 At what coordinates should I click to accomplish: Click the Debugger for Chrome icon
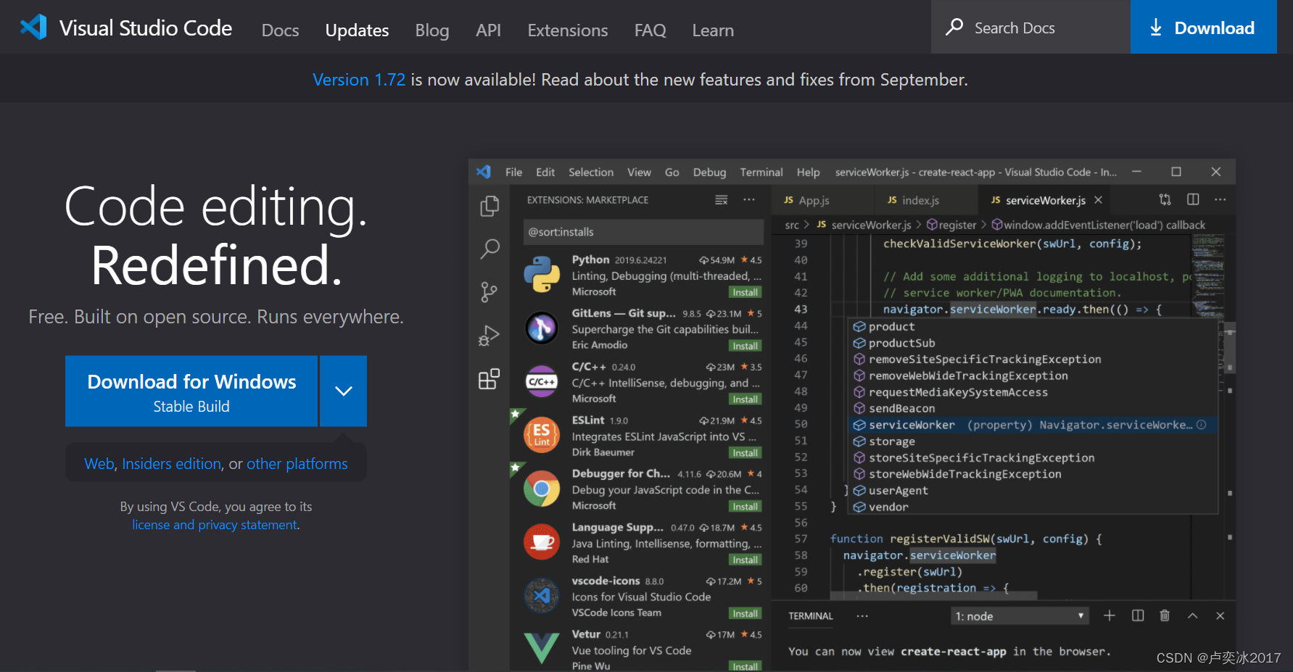(x=542, y=489)
